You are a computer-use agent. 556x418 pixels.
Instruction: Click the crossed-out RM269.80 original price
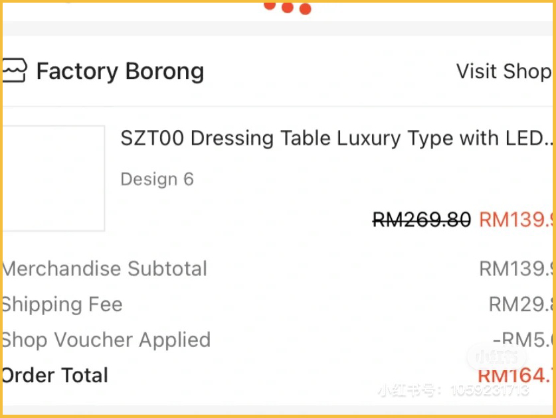click(421, 219)
